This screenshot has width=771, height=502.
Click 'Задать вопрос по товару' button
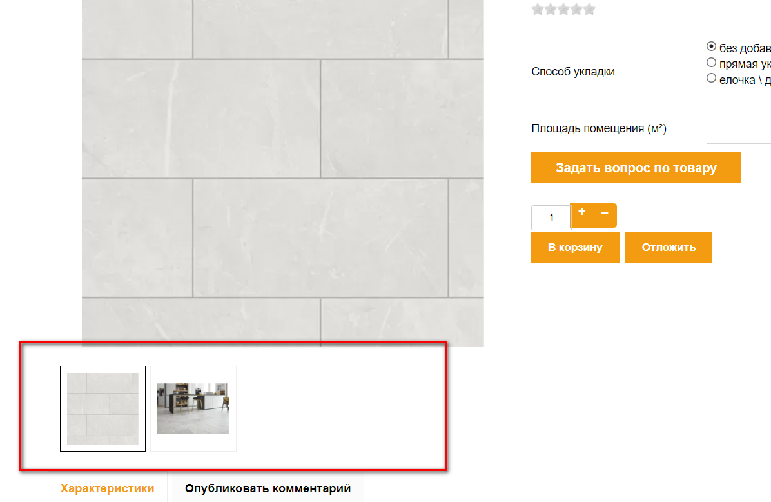click(636, 168)
